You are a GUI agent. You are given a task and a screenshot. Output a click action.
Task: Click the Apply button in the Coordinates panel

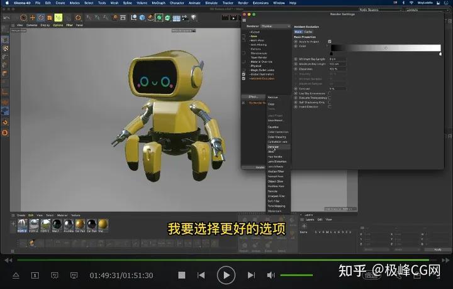coord(438,249)
